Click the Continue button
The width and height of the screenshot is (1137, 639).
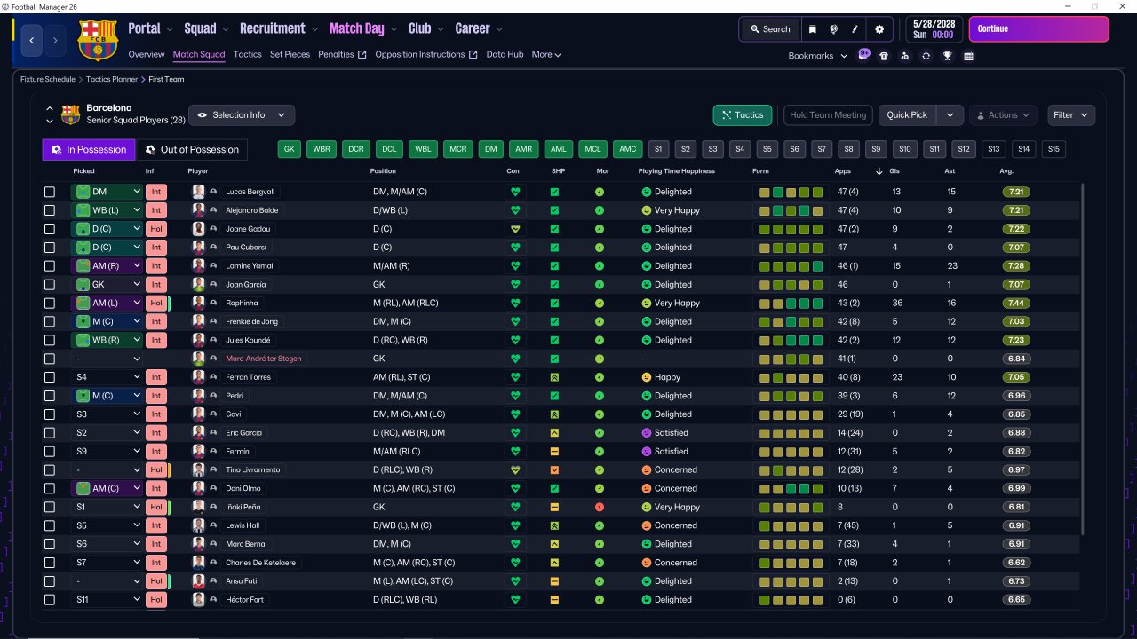coord(1038,28)
